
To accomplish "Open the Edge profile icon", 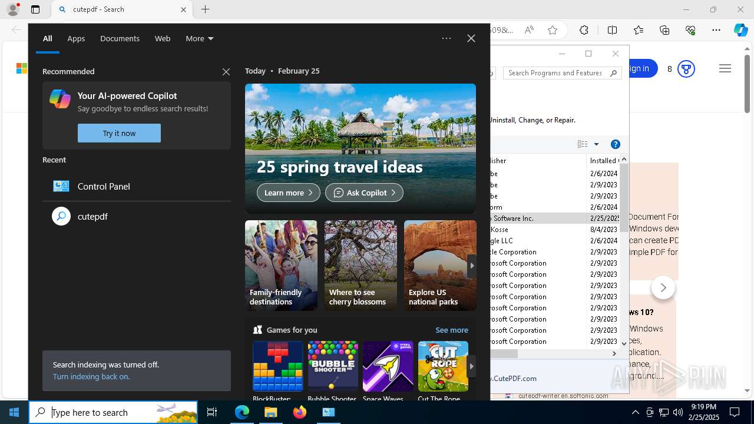I will (13, 9).
